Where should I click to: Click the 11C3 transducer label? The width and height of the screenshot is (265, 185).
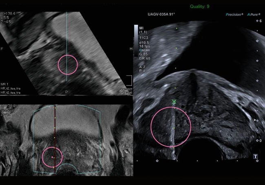tap(144, 37)
